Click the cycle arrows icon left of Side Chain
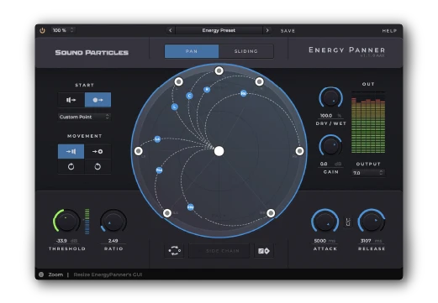The height and width of the screenshot is (303, 438). (x=174, y=251)
